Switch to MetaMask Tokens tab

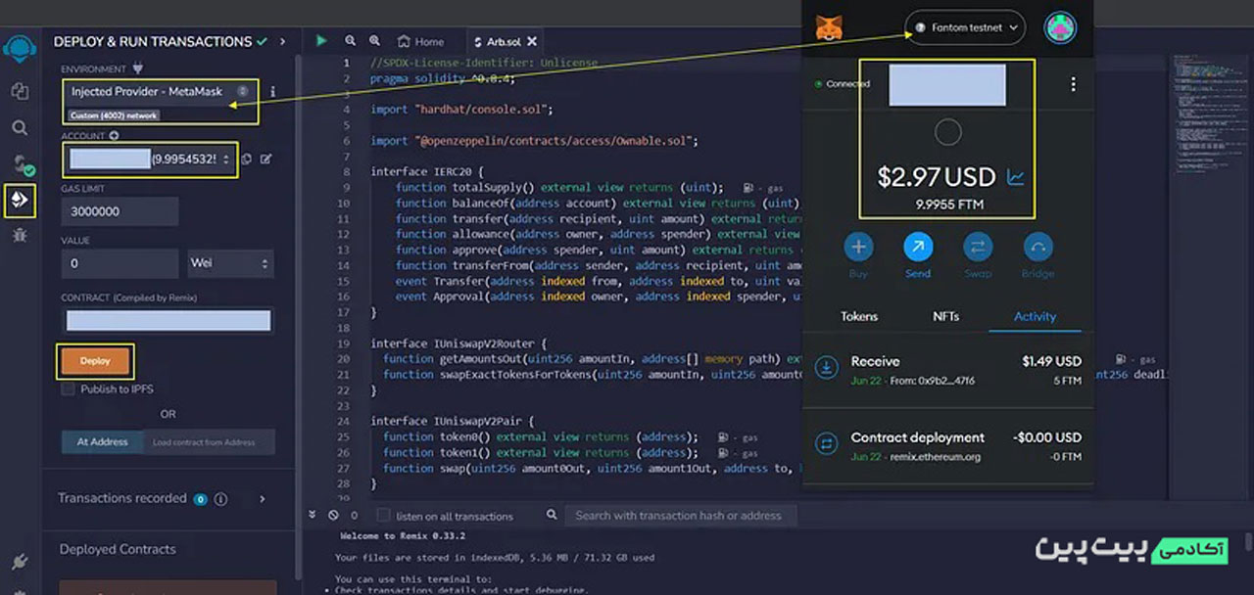click(x=859, y=316)
